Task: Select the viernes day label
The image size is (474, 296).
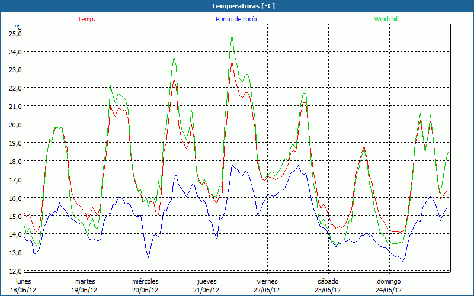Action: (267, 281)
